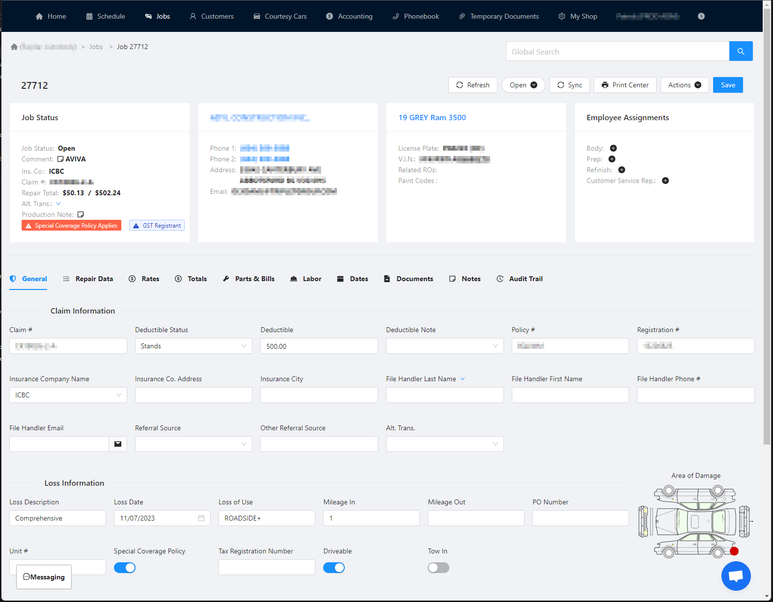The image size is (773, 602).
Task: Open the My Shop menu item
Action: click(578, 16)
